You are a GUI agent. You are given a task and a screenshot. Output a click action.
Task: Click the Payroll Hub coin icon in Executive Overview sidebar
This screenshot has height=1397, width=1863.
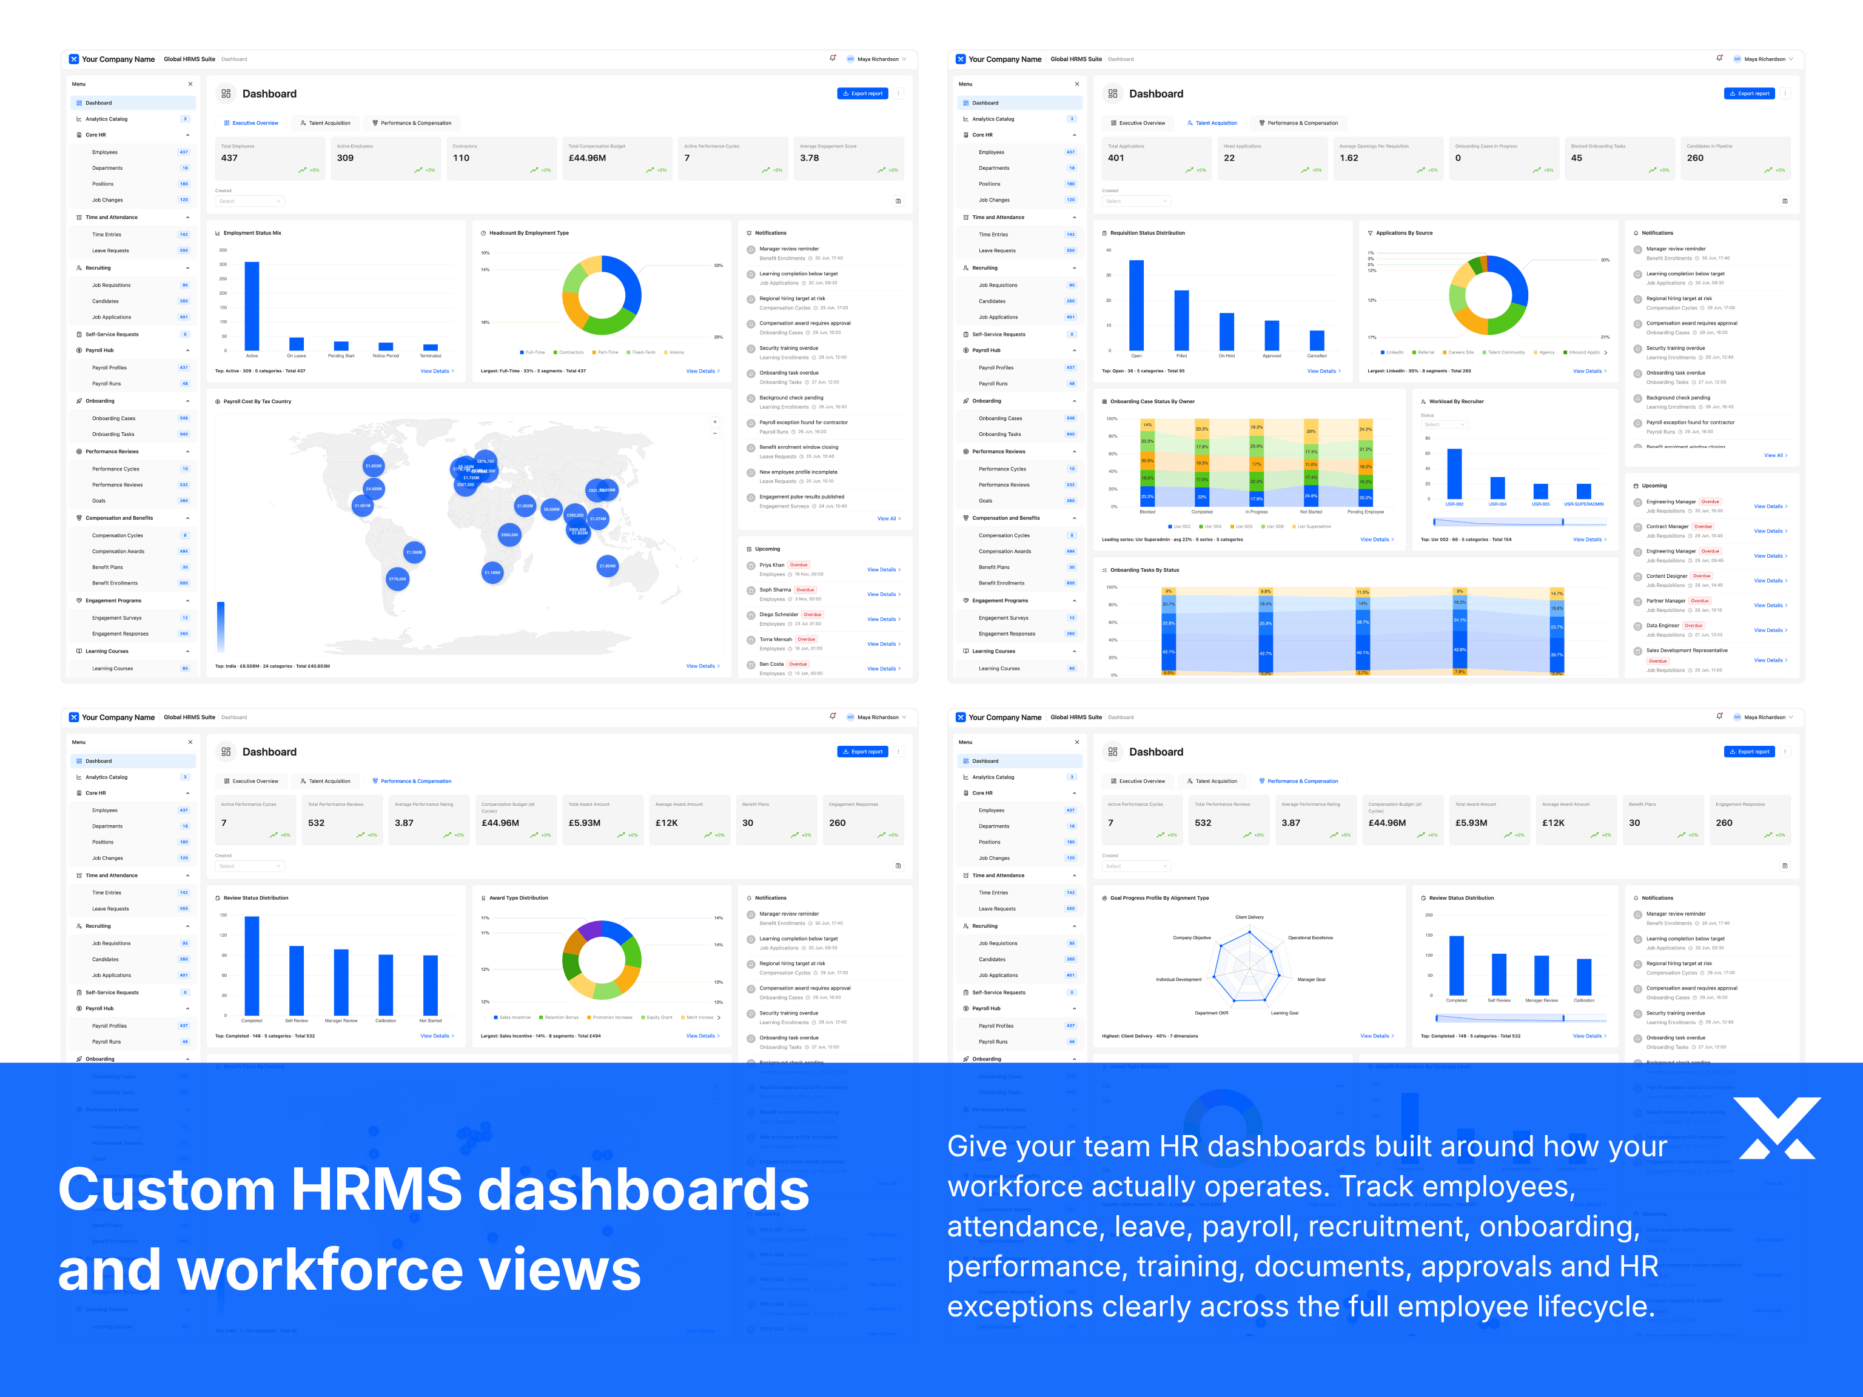(x=79, y=350)
